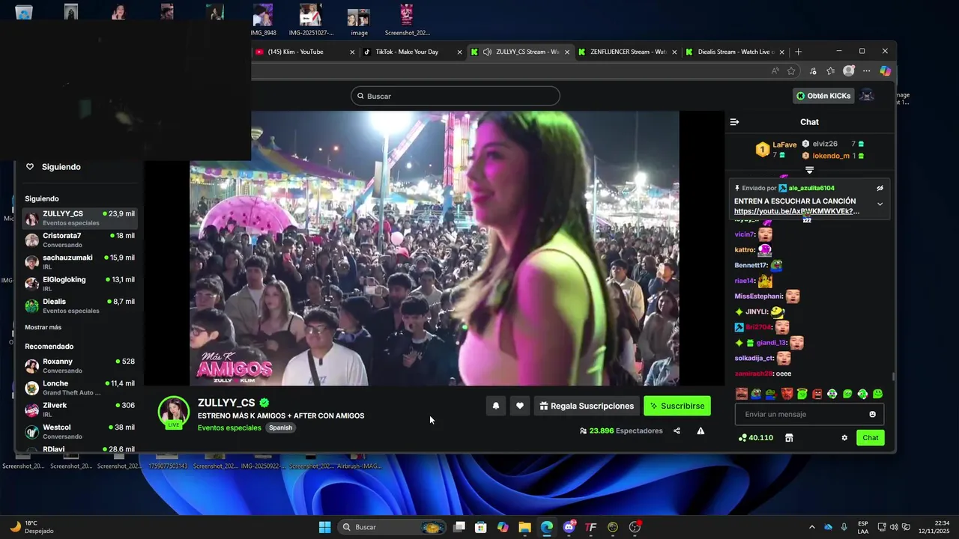Expand the gifter leaderboard handle
The image size is (959, 539).
click(x=809, y=170)
